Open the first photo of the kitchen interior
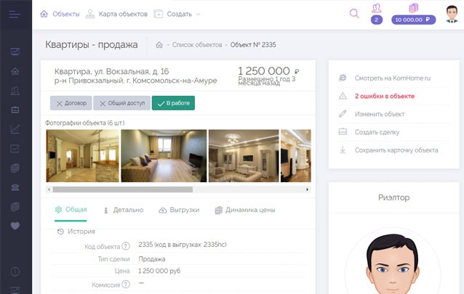 coord(83,156)
